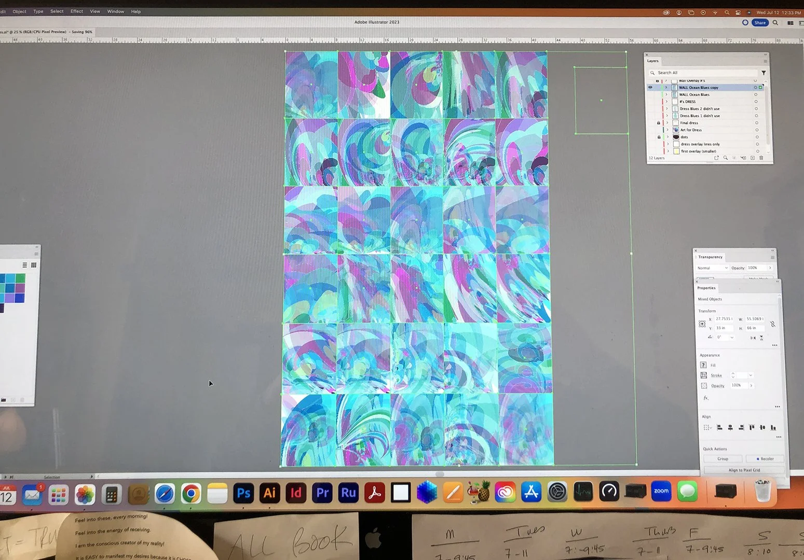This screenshot has height=560, width=804.
Task: Open the fx effects menu in Appearance
Action: coord(706,398)
